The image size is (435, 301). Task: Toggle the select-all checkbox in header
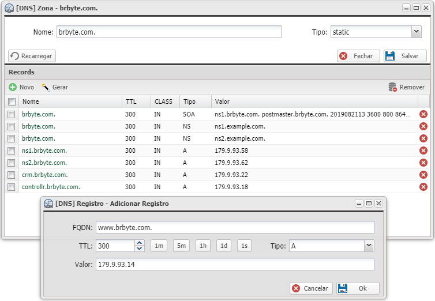click(12, 102)
